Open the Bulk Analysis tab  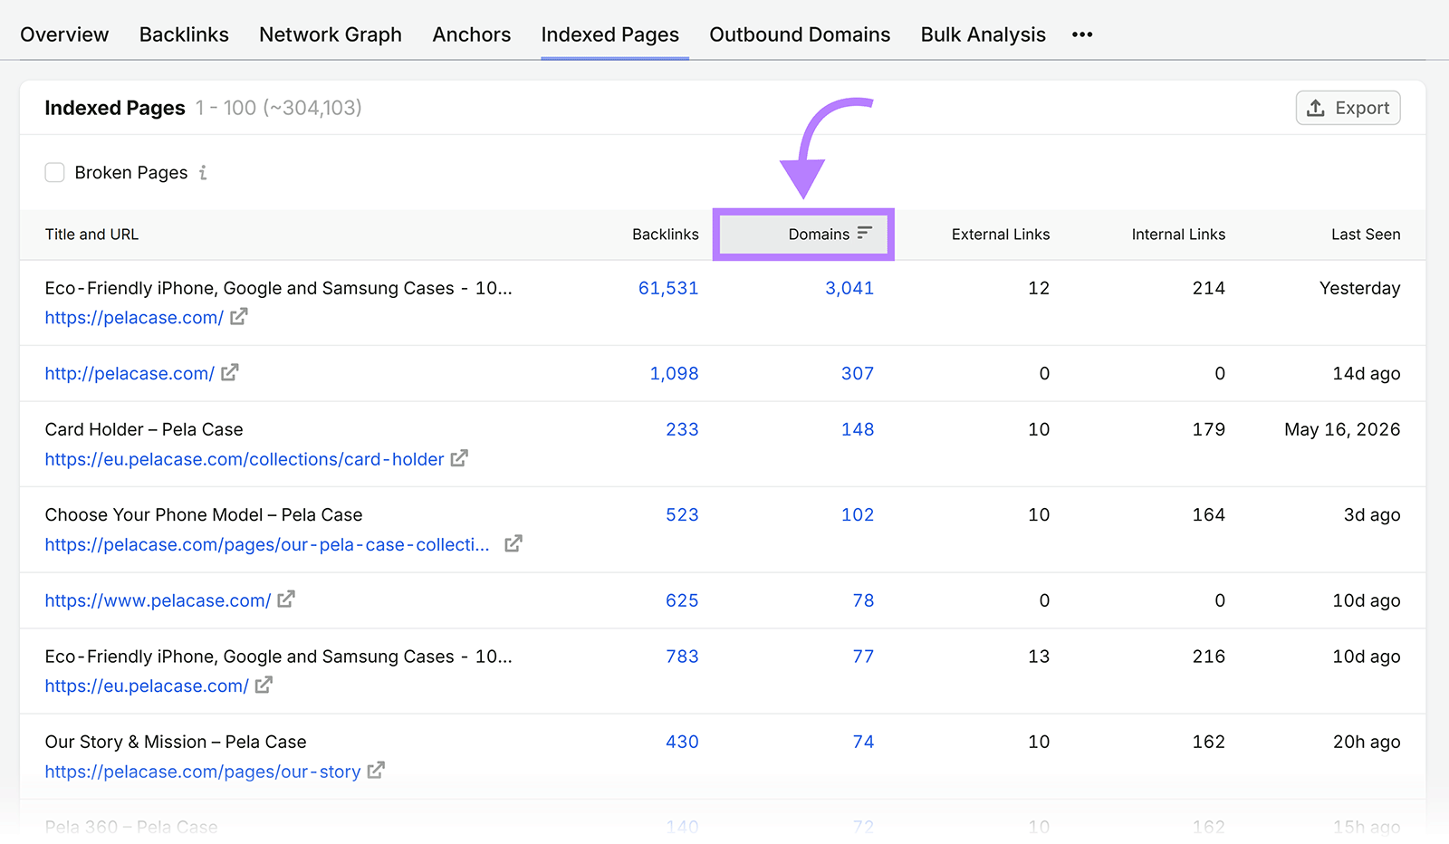pyautogui.click(x=984, y=34)
